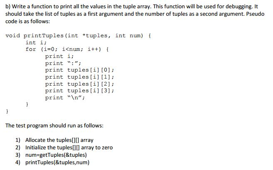Screen dimensions: 273x170
Task: Click the 'print i;' statement
Action: tap(59, 56)
